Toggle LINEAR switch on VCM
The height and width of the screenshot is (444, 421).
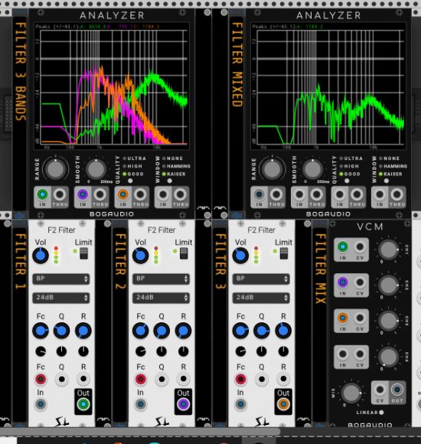[x=381, y=413]
